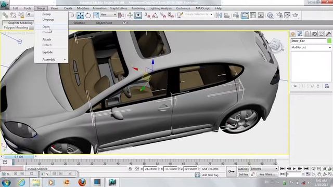Click the Unlink Selection tool
Screen dimensions: 333x187
coord(13,15)
